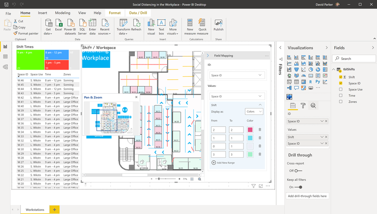
Task: Open Transform data
Action: point(123,27)
